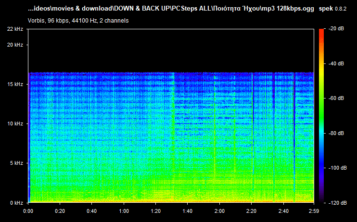Click the 0:00 time axis label

(x=28, y=211)
